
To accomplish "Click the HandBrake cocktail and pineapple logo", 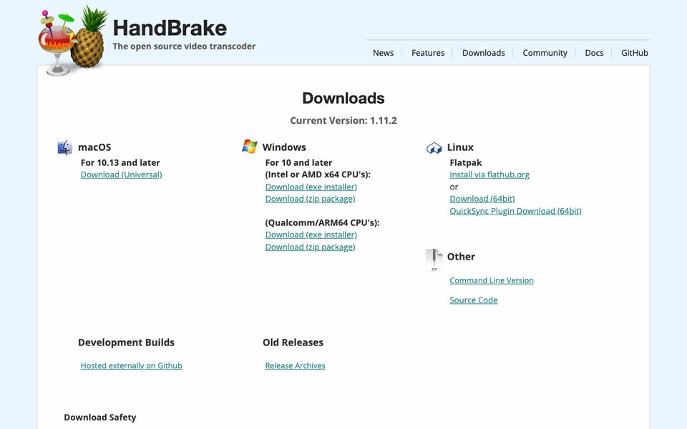I will click(73, 40).
